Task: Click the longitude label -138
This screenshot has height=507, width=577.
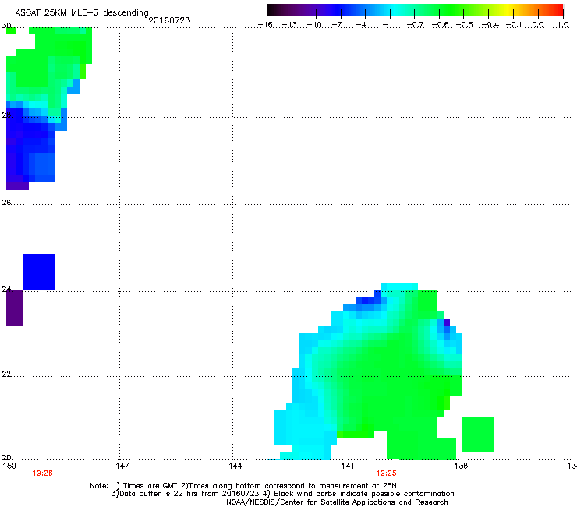Action: click(x=458, y=466)
